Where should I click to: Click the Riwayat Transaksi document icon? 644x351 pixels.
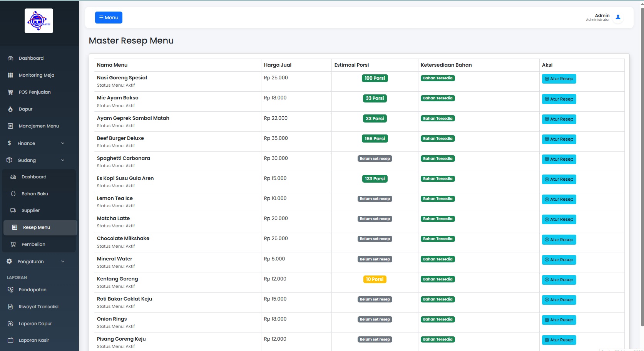[x=10, y=307]
